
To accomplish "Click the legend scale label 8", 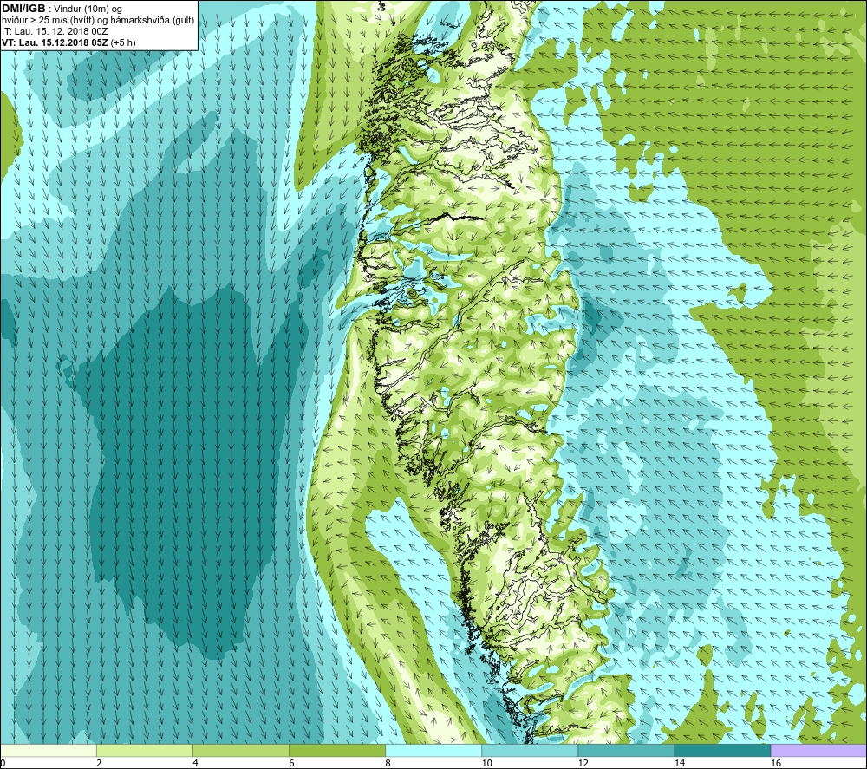I will pyautogui.click(x=388, y=763).
